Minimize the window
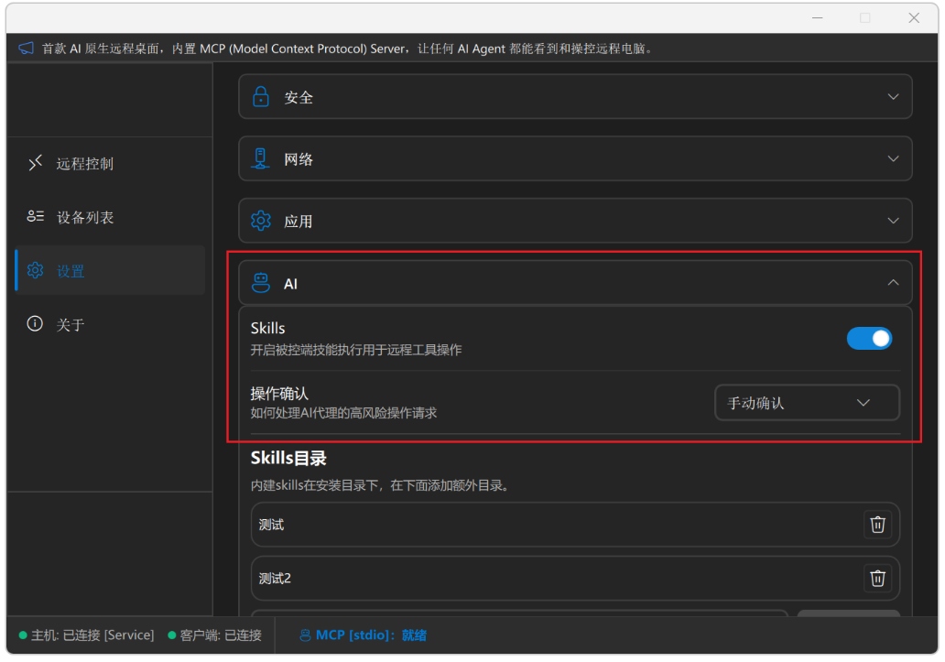Viewport: 945px width, 662px height. 817,18
